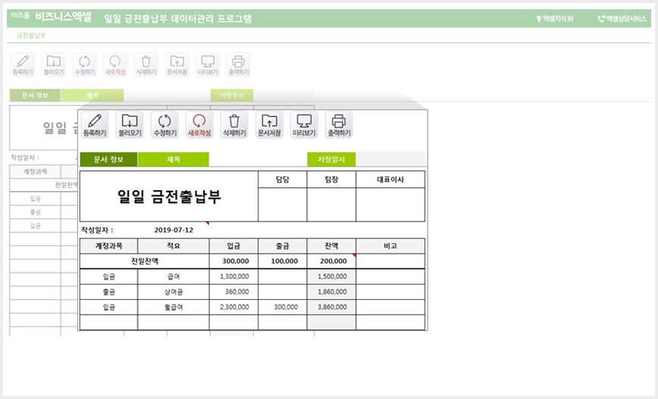Click 300,000 in the 전일잔액 row

pyautogui.click(x=233, y=261)
